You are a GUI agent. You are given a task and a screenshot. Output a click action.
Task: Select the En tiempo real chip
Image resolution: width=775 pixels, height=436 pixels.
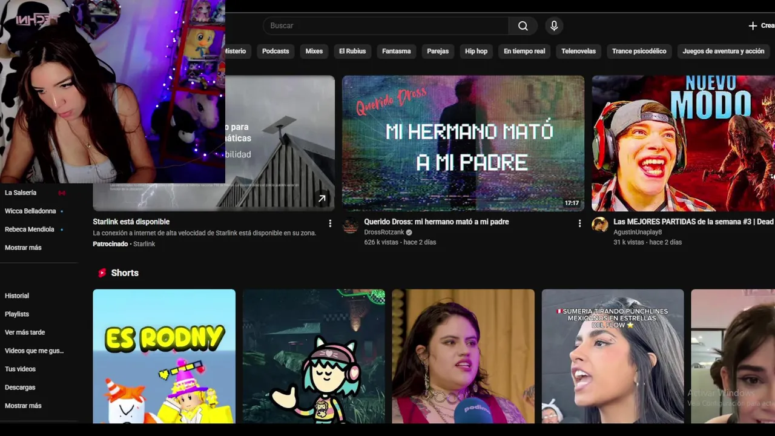coord(524,51)
